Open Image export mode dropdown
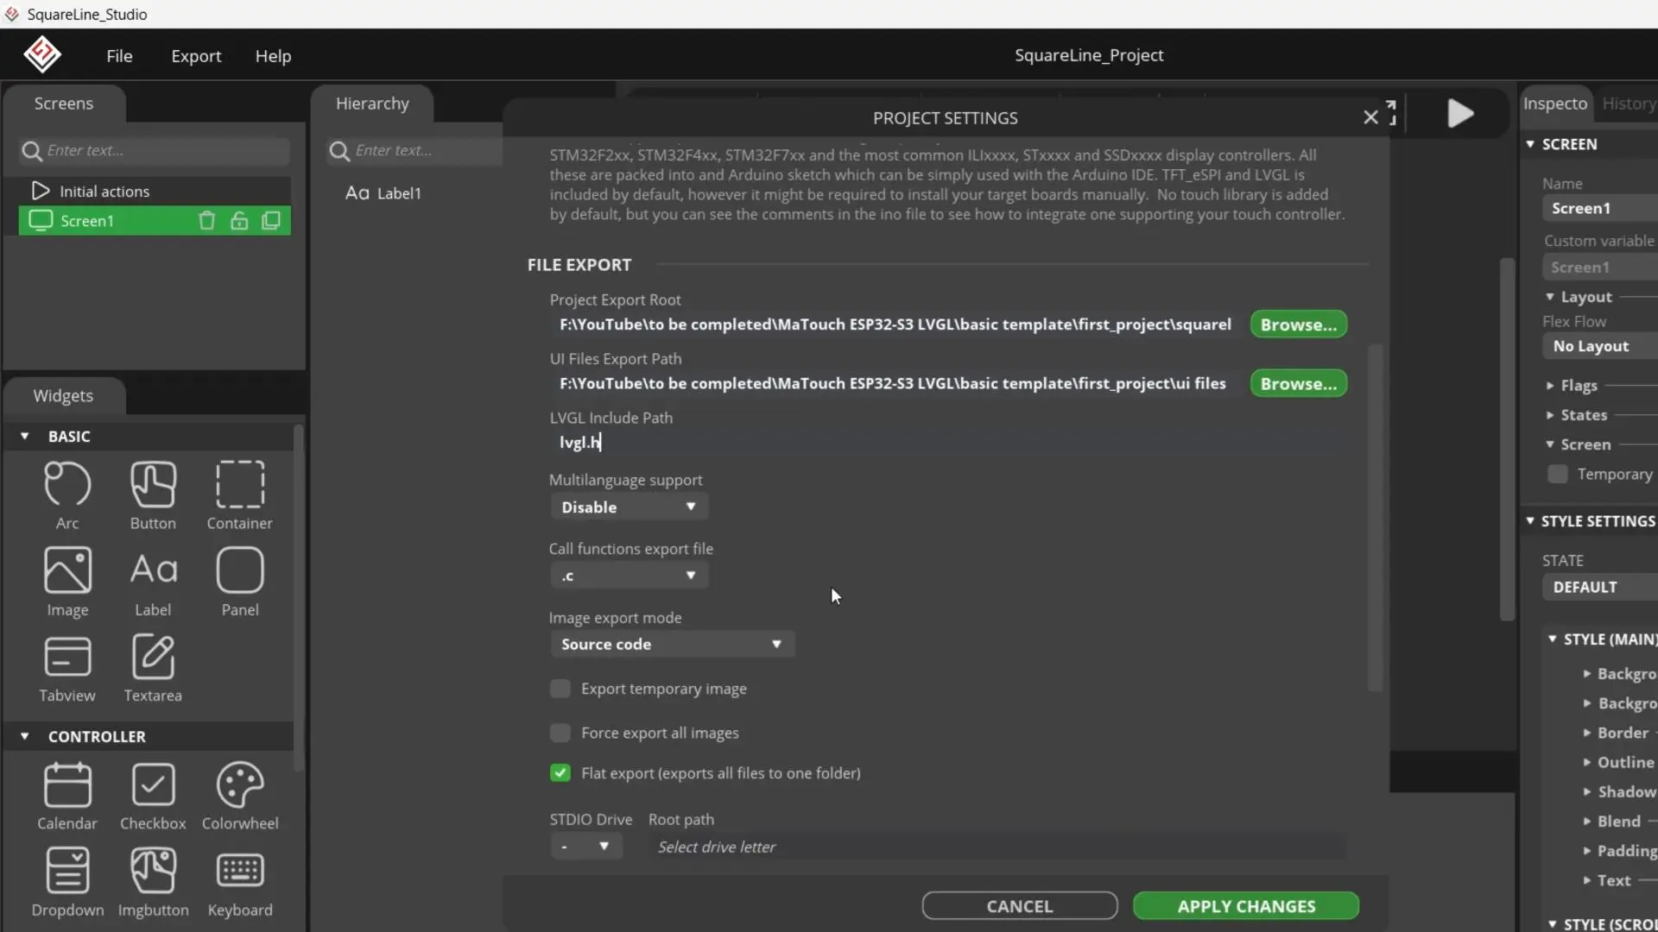The width and height of the screenshot is (1658, 932). [x=672, y=645]
